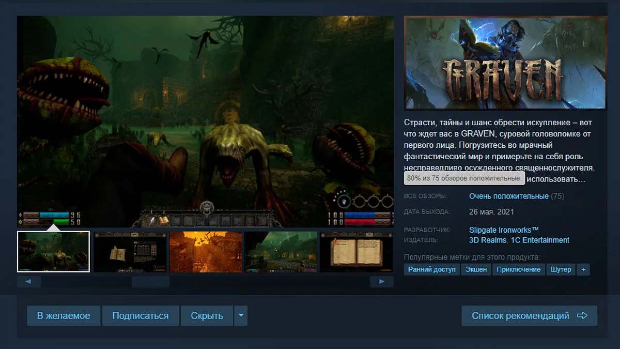Click the РАЗРАБОТЧИК label
This screenshot has width=620, height=349.
427,230
